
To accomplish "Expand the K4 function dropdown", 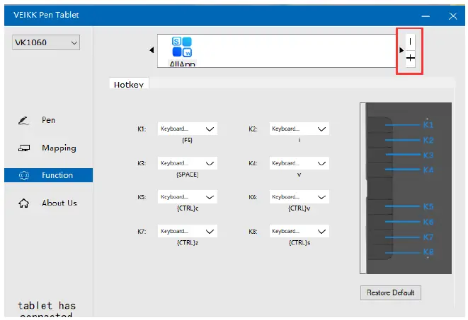I will click(299, 163).
